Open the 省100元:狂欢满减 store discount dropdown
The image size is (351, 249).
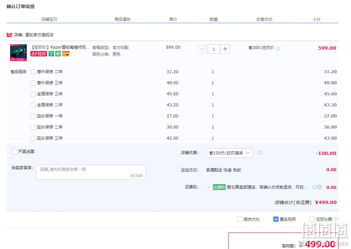[x=229, y=153]
